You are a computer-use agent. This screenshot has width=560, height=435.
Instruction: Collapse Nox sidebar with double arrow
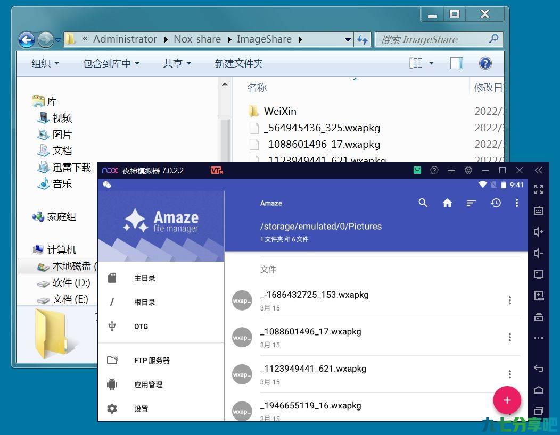[539, 170]
